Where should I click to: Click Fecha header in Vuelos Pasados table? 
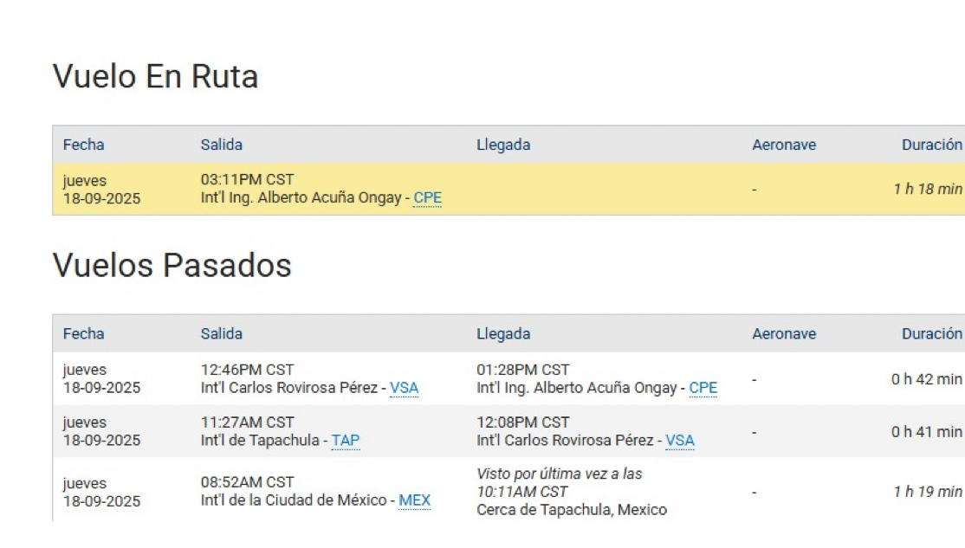[83, 333]
